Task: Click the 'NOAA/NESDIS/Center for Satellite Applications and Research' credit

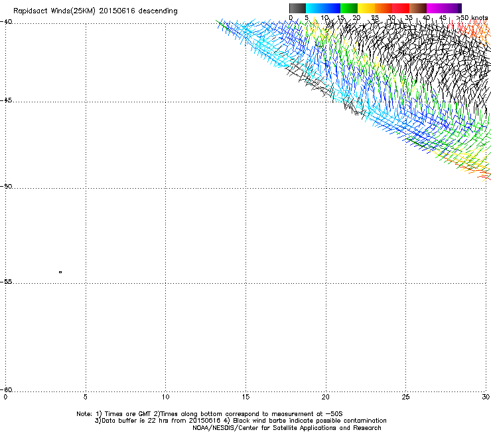Action: pyautogui.click(x=287, y=428)
